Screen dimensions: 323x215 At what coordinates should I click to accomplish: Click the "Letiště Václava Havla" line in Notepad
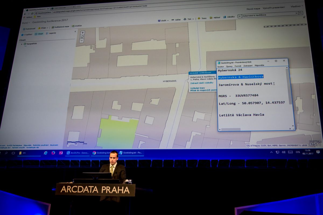241,115
